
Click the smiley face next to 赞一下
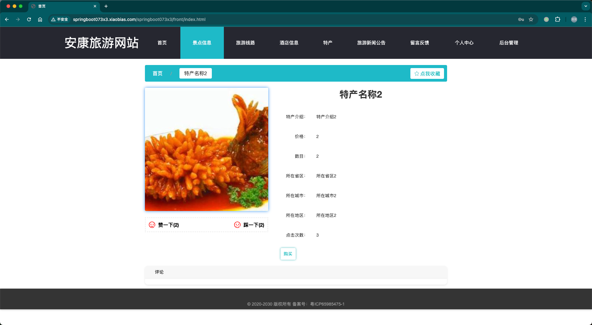pyautogui.click(x=152, y=225)
